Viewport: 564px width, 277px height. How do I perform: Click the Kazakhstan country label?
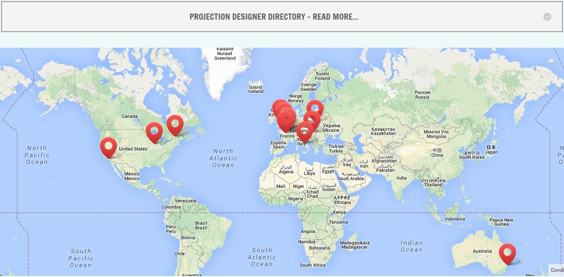click(x=383, y=131)
